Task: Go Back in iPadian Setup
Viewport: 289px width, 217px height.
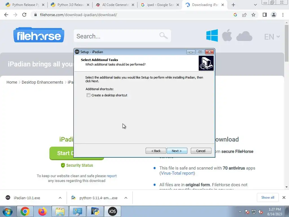Action: click(x=156, y=151)
